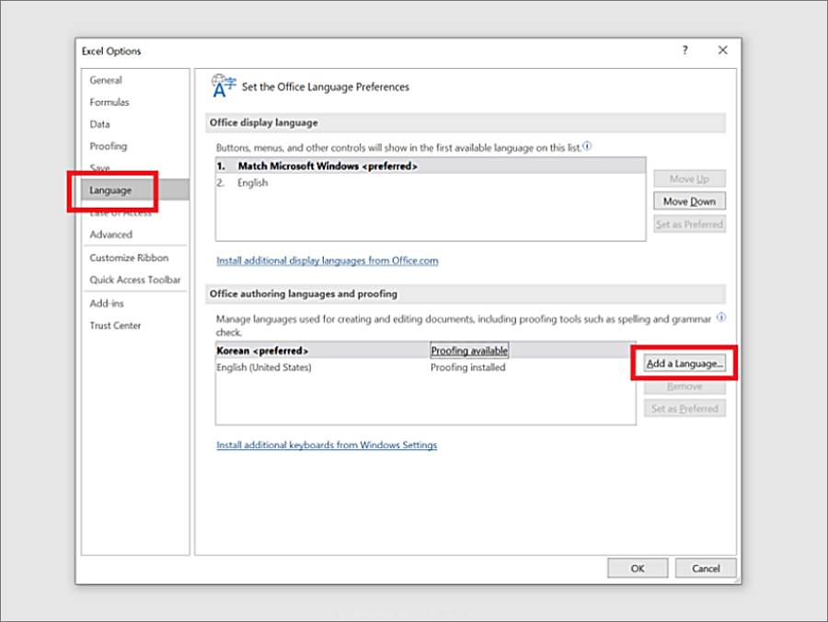Screen dimensions: 828x622
Task: Open the Data options category
Action: point(99,124)
